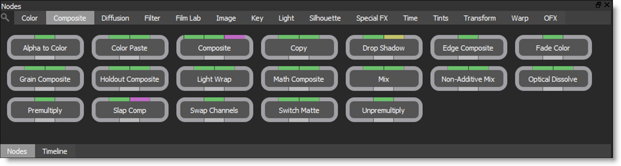Click the search magnifier icon
Image resolution: width=621 pixels, height=166 pixels.
point(5,17)
